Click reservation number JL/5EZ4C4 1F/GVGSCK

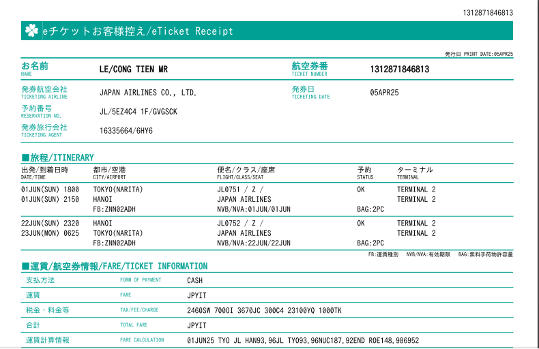pos(139,112)
